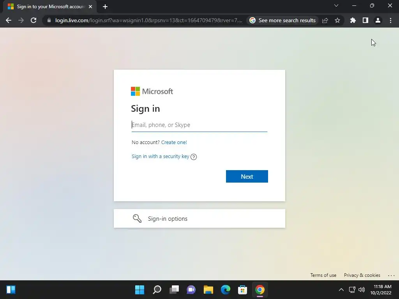This screenshot has width=399, height=299.
Task: Open Privacy & cookies link
Action: point(362,275)
